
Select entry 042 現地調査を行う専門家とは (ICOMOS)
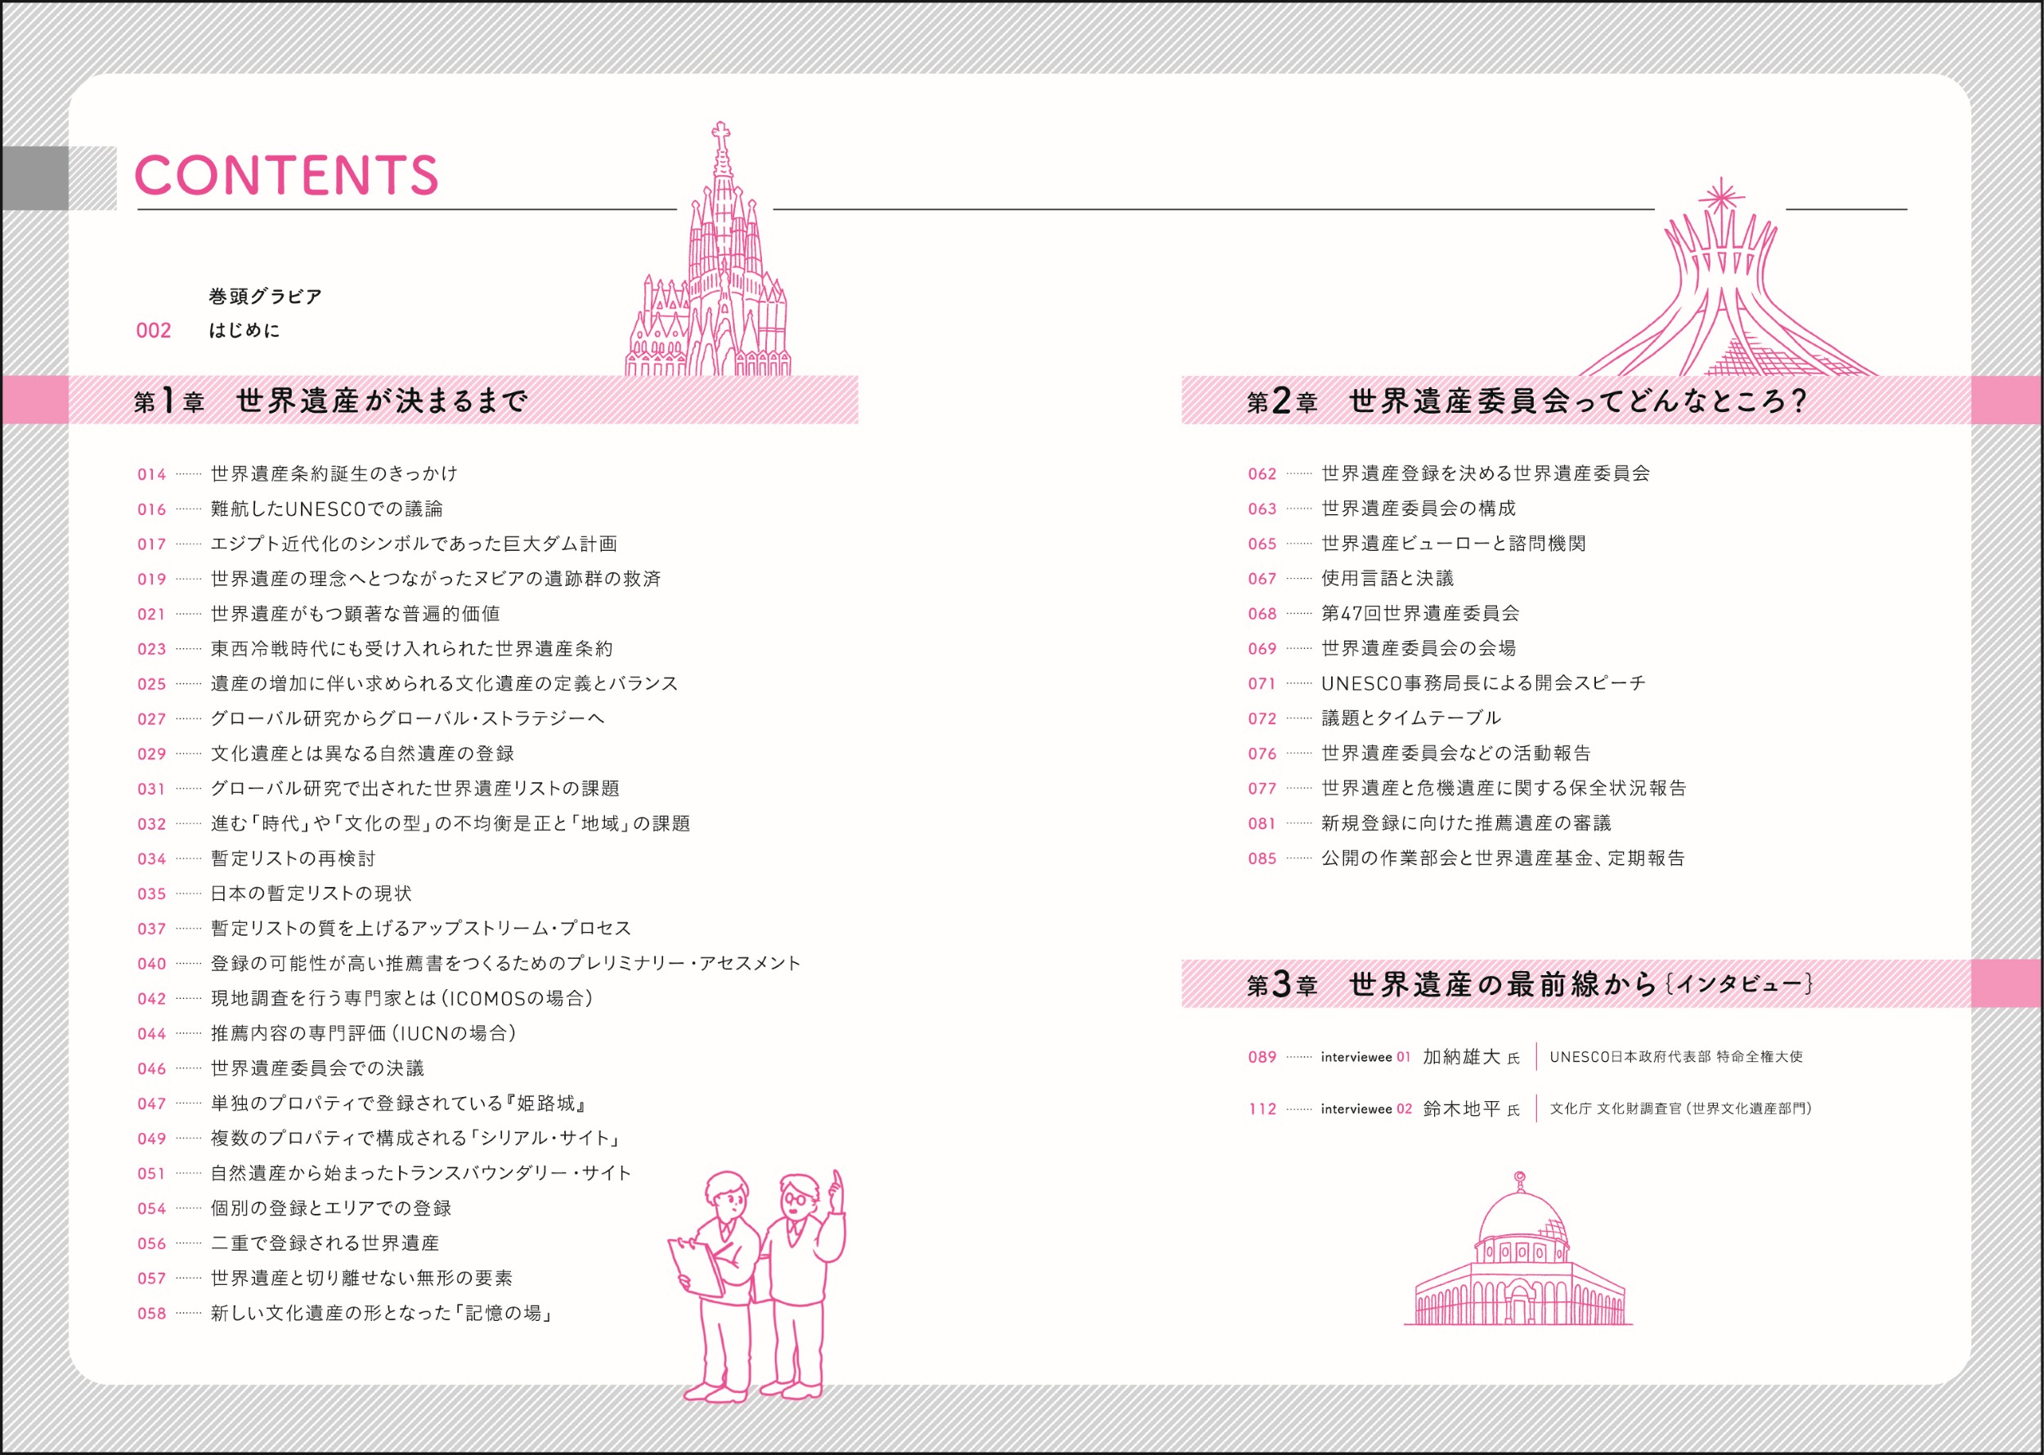(x=365, y=998)
